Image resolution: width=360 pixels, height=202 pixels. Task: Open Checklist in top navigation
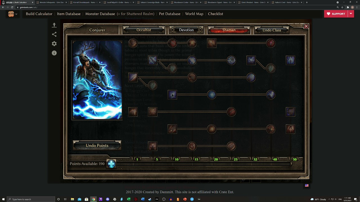(x=215, y=14)
